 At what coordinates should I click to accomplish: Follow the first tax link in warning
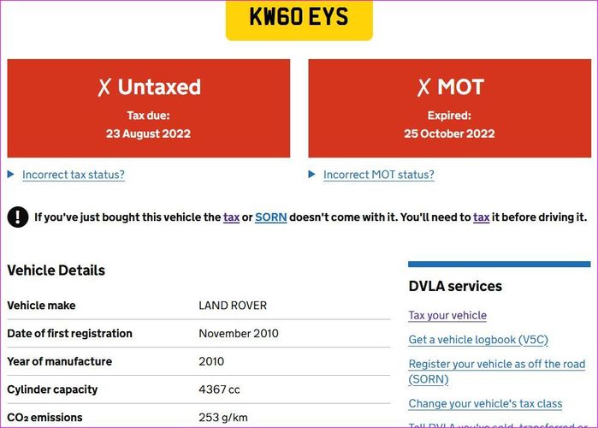tap(231, 217)
